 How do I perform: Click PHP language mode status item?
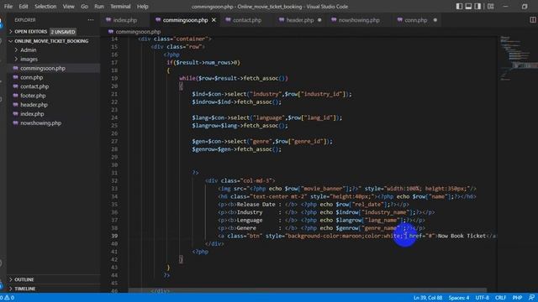[517, 298]
